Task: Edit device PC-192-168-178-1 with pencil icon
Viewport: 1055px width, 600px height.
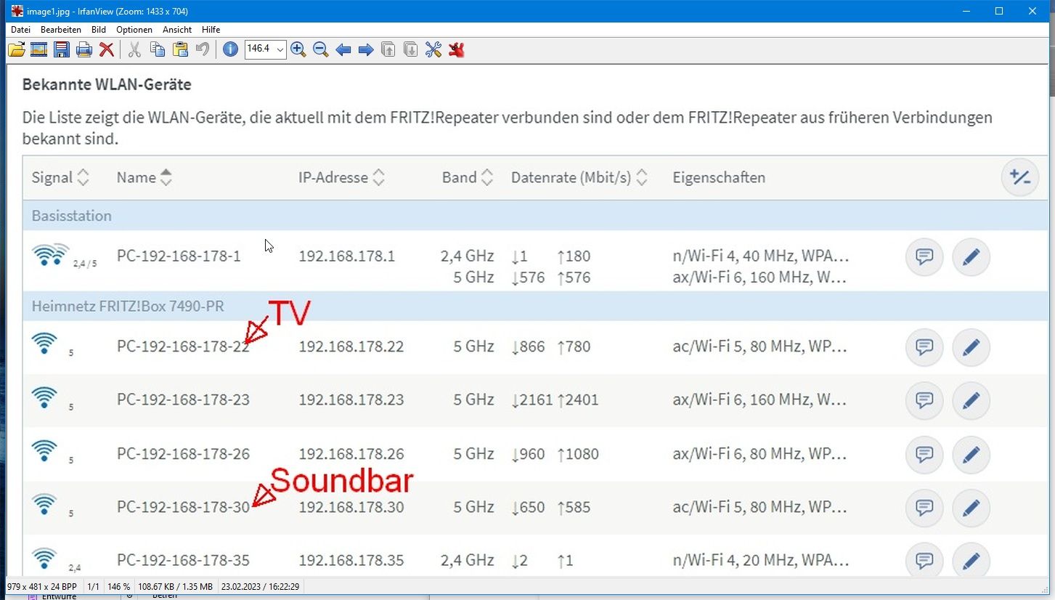Action: pyautogui.click(x=971, y=256)
